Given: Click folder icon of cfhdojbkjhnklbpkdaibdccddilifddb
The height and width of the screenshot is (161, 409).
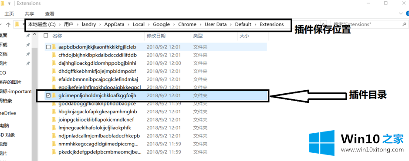Looking at the screenshot, I should 54,55.
